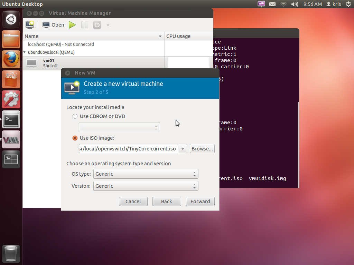Open the OS type dropdown
This screenshot has width=354, height=265.
(146, 174)
